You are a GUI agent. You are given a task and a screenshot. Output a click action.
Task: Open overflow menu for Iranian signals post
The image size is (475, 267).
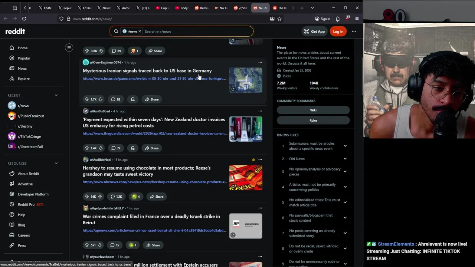tap(260, 62)
